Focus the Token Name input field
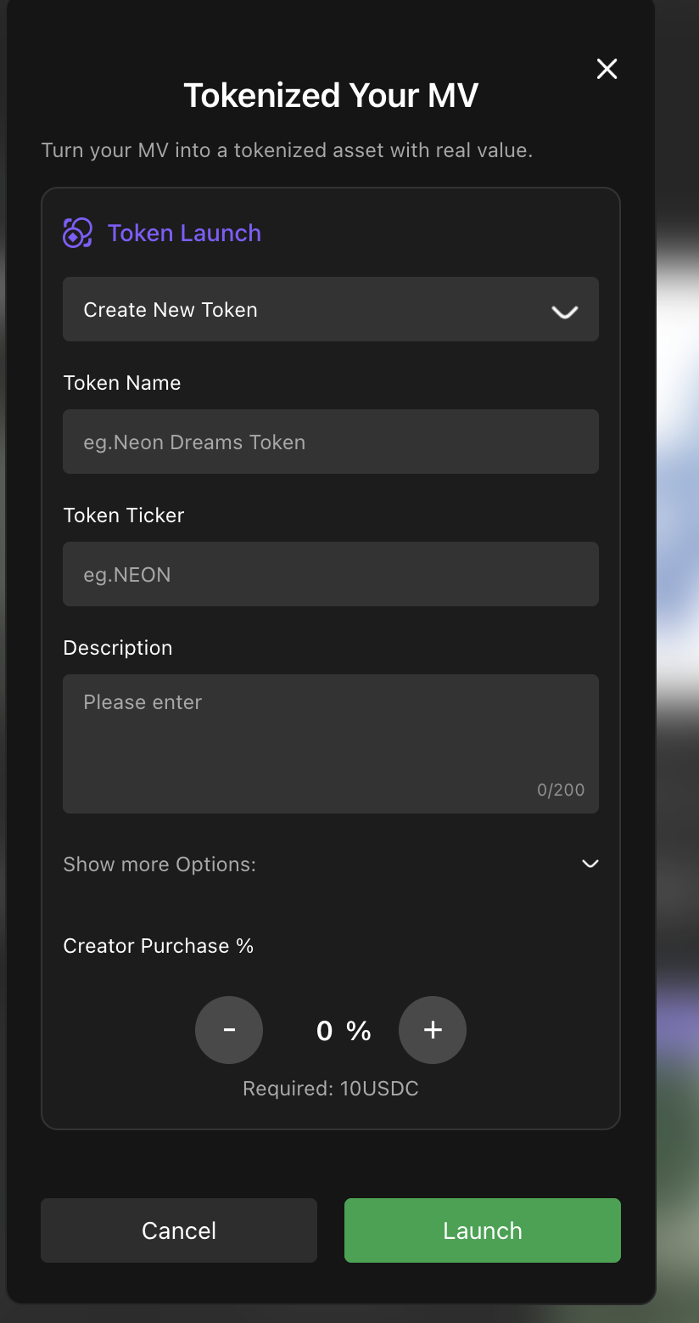Viewport: 699px width, 1323px height. point(331,442)
